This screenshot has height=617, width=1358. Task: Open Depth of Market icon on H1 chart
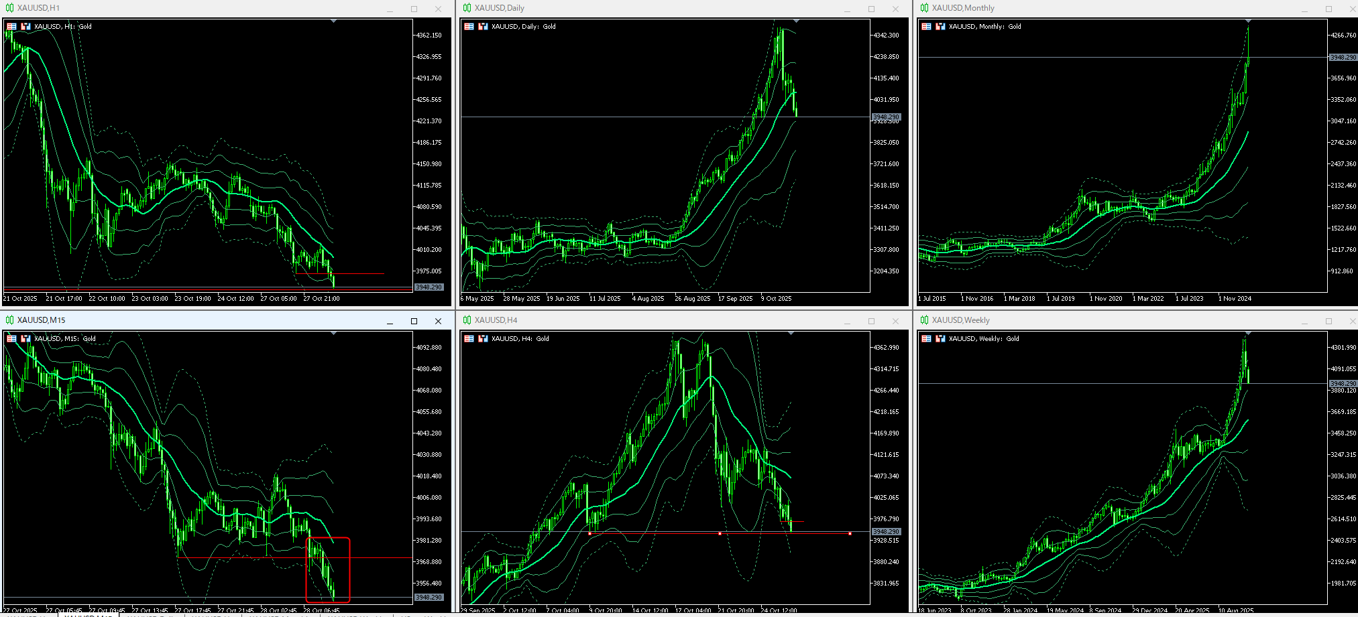pyautogui.click(x=25, y=27)
